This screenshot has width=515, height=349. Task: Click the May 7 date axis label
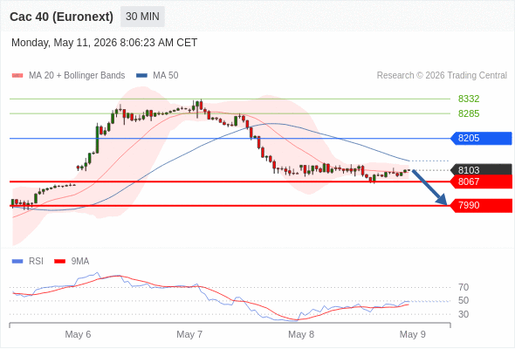(189, 334)
